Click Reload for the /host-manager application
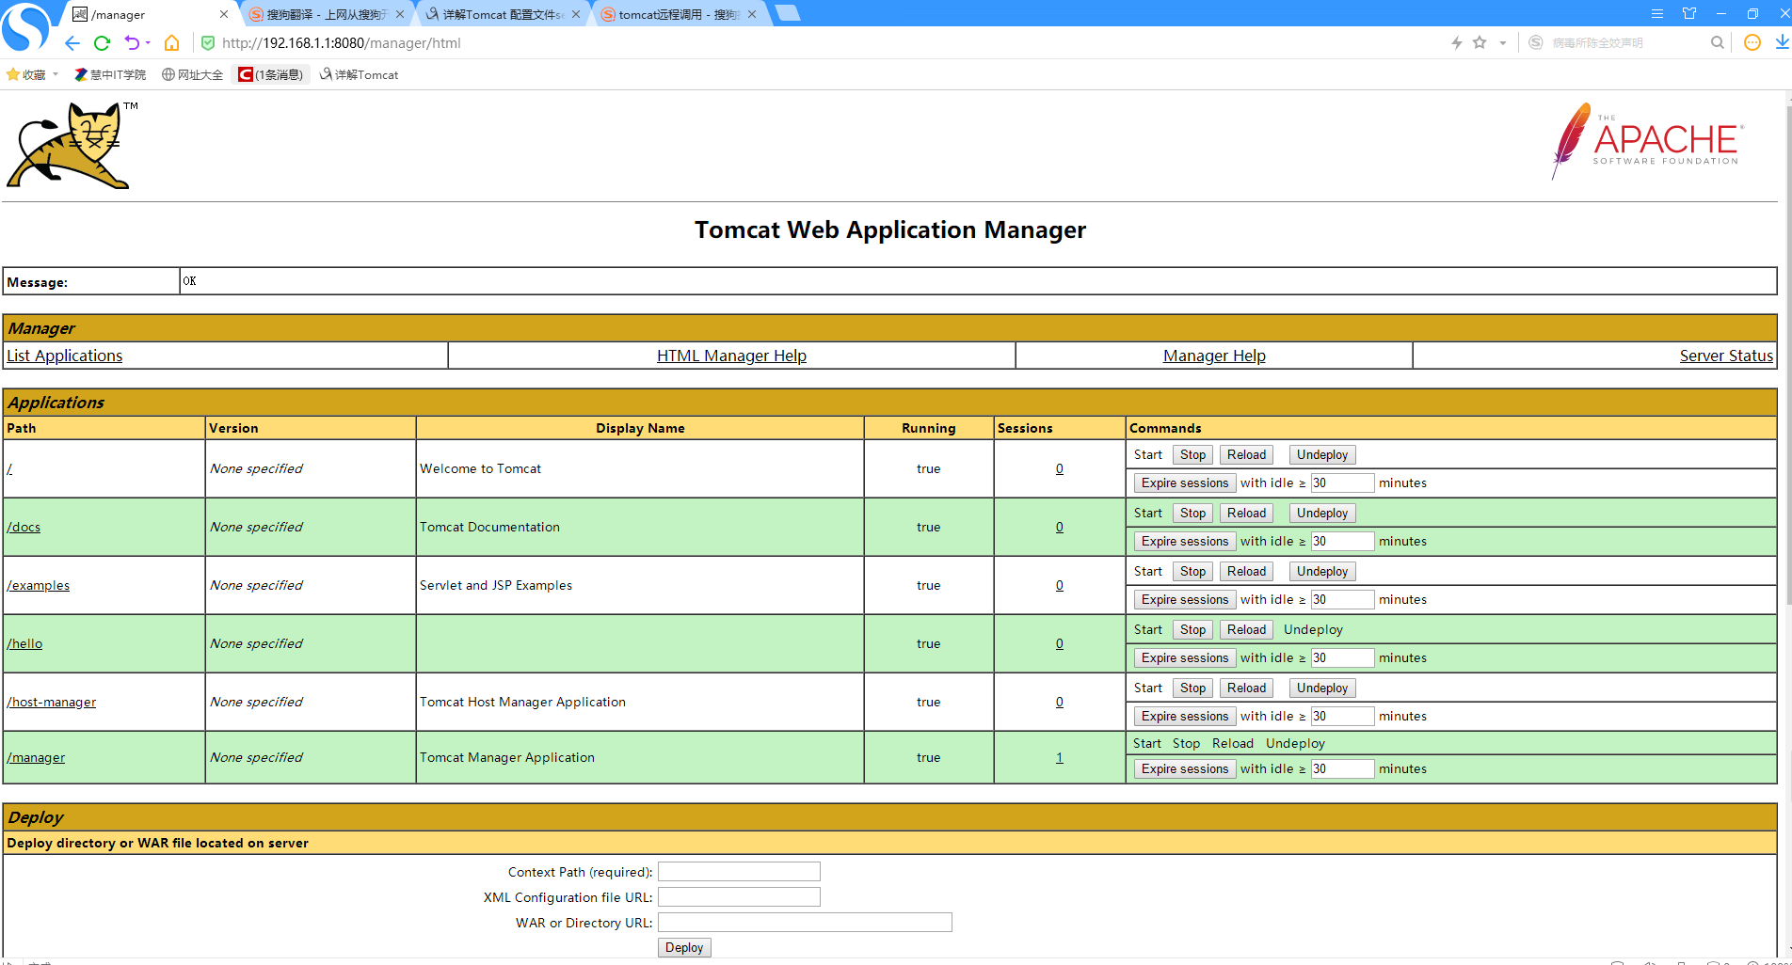The height and width of the screenshot is (965, 1792). (1246, 688)
